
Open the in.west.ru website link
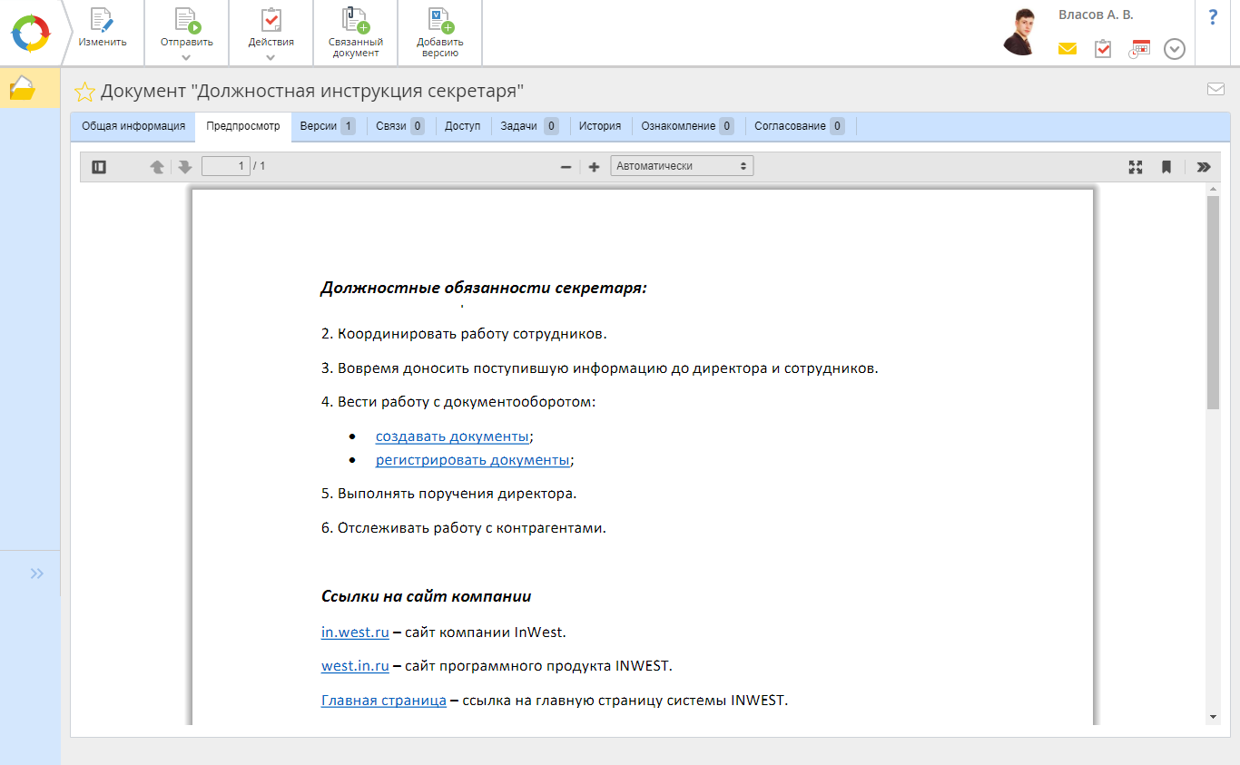coord(355,632)
